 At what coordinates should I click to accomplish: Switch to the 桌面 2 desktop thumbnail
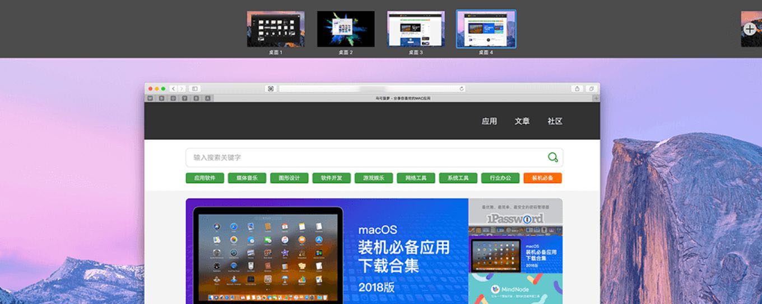click(x=346, y=29)
